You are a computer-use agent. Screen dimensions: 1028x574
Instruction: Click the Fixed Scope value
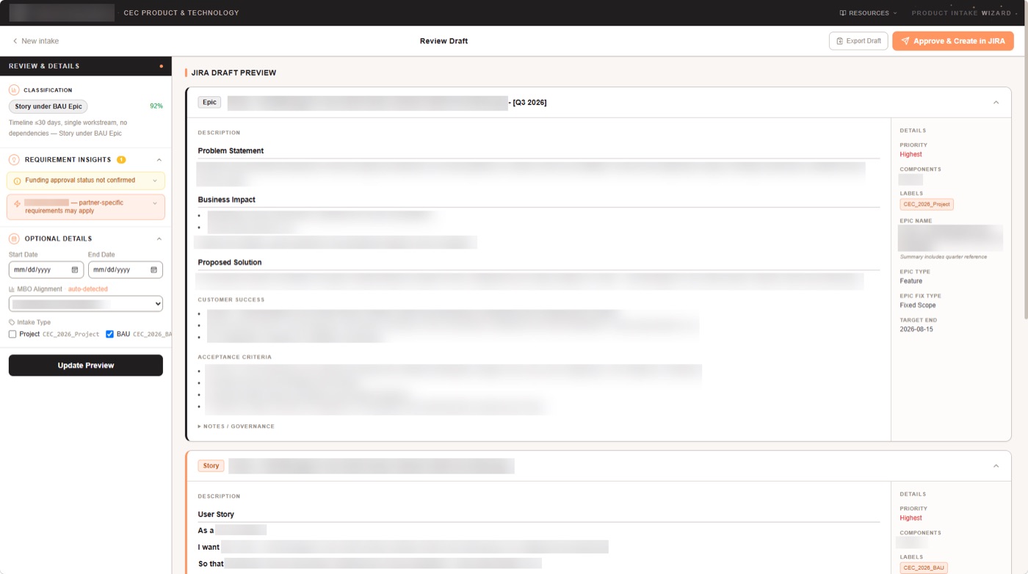pos(918,305)
